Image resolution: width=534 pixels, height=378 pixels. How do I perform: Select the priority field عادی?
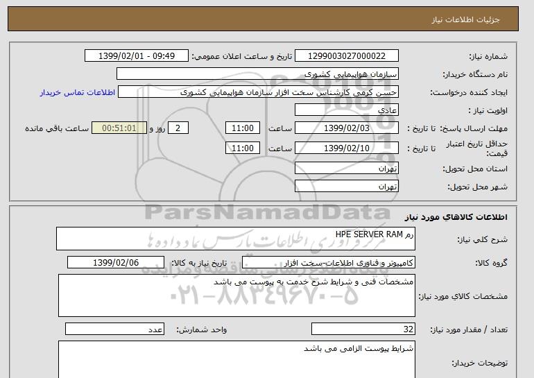346,110
